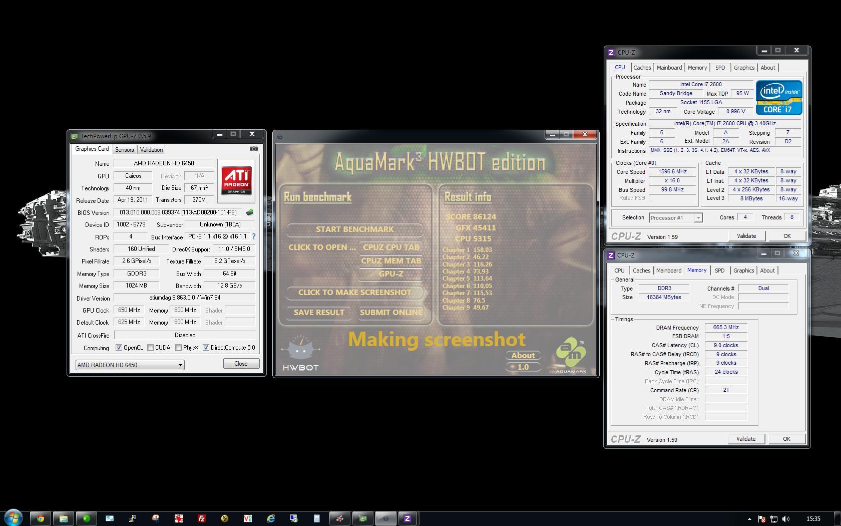The image size is (841, 526).
Task: Expand the AMD RADEON HD 6450 card dropdown
Action: pyautogui.click(x=180, y=365)
